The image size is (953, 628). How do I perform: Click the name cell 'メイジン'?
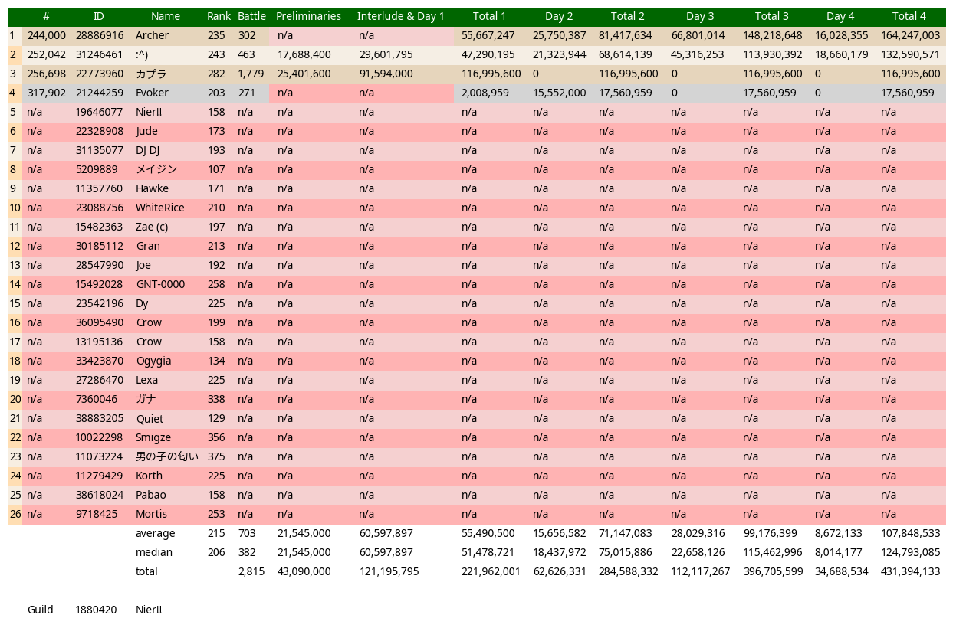point(156,169)
